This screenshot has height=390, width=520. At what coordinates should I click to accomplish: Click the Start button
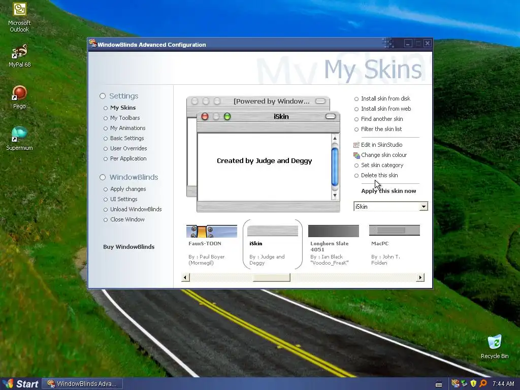tap(20, 384)
